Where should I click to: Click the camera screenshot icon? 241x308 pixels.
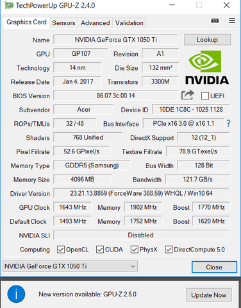(x=215, y=21)
